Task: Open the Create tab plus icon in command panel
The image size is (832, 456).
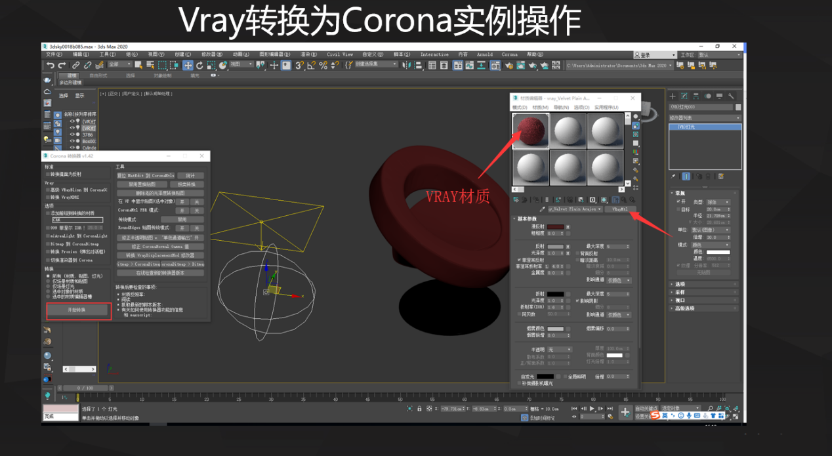Action: click(673, 96)
